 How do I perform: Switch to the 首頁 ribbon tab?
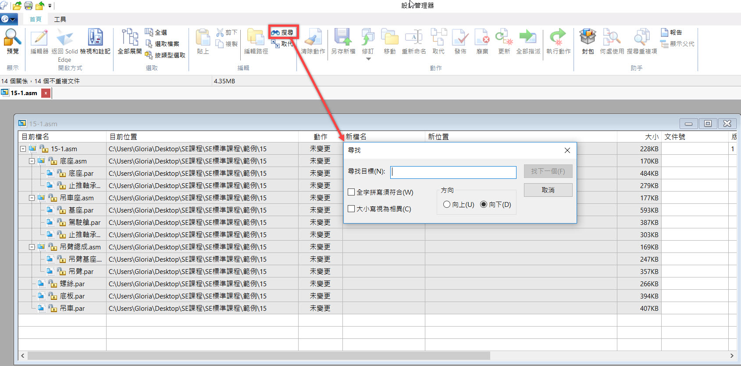tap(36, 19)
